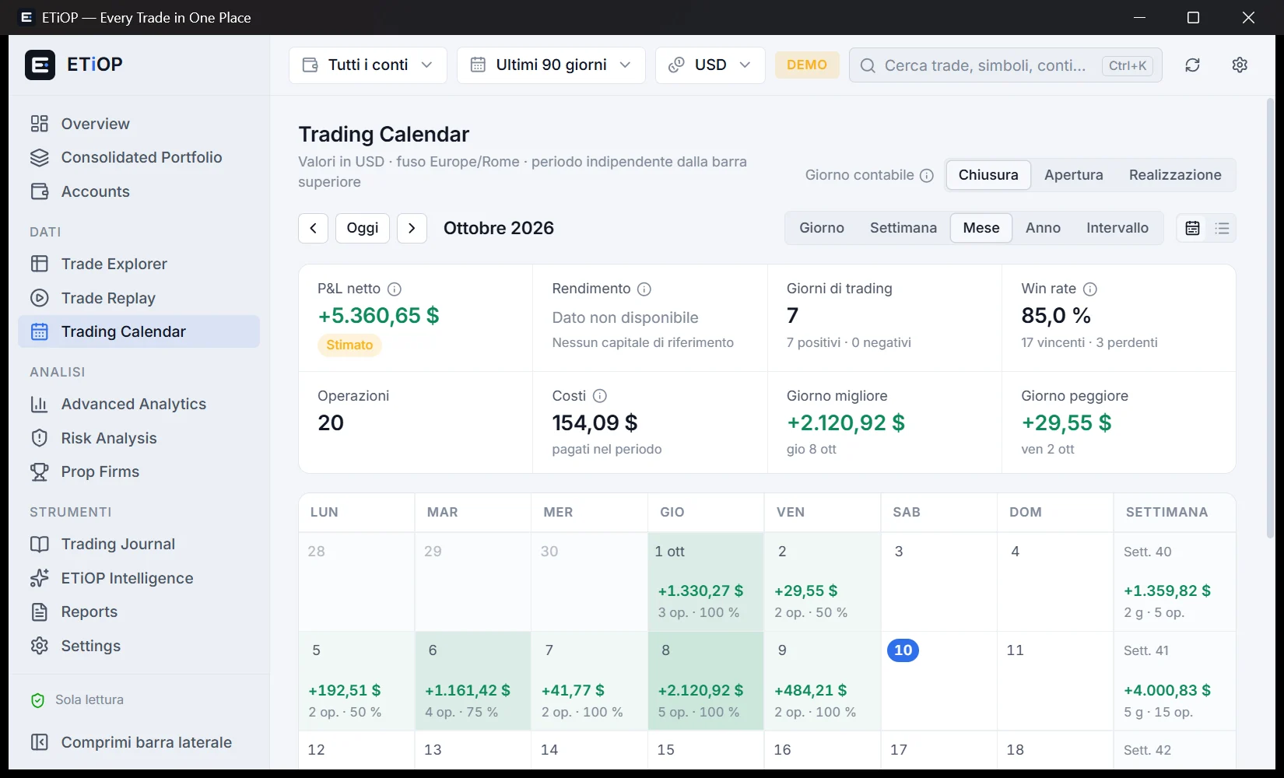This screenshot has width=1284, height=778.
Task: Switch to Giorno view tab
Action: tap(822, 228)
